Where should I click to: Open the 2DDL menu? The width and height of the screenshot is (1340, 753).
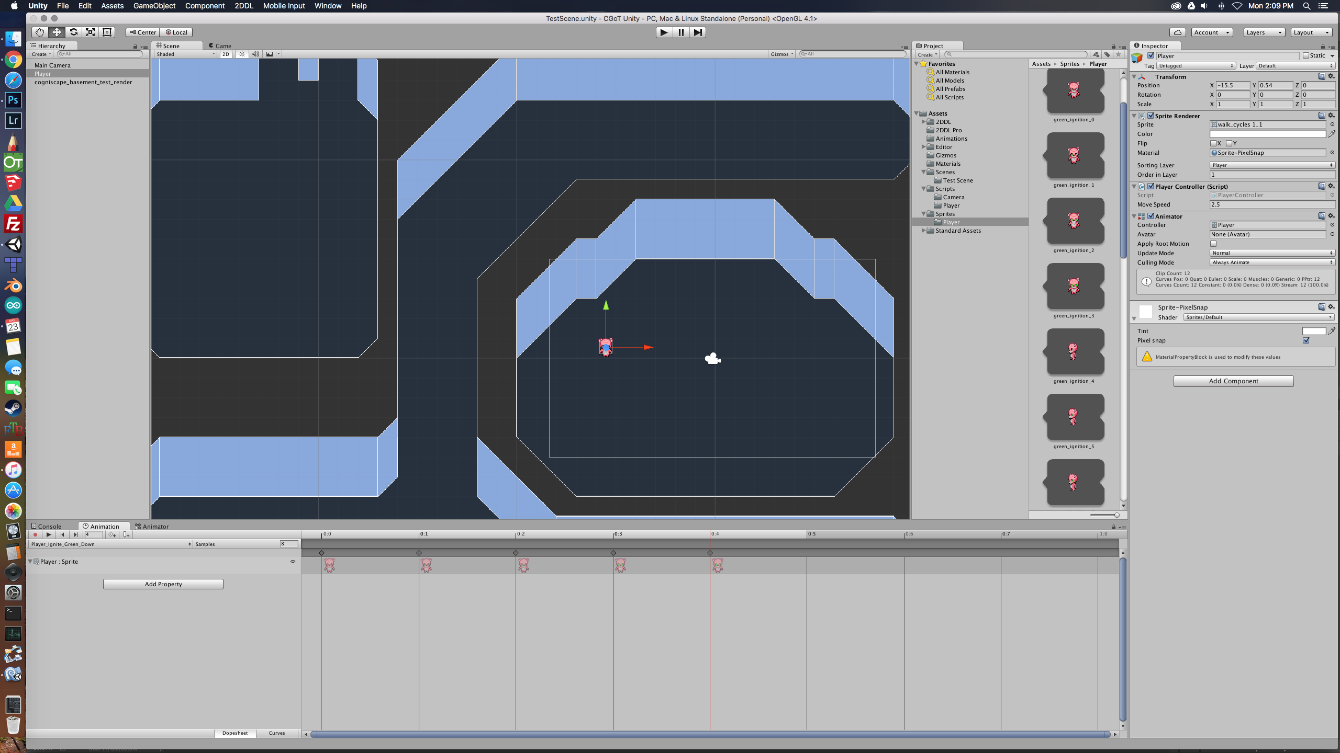point(244,6)
